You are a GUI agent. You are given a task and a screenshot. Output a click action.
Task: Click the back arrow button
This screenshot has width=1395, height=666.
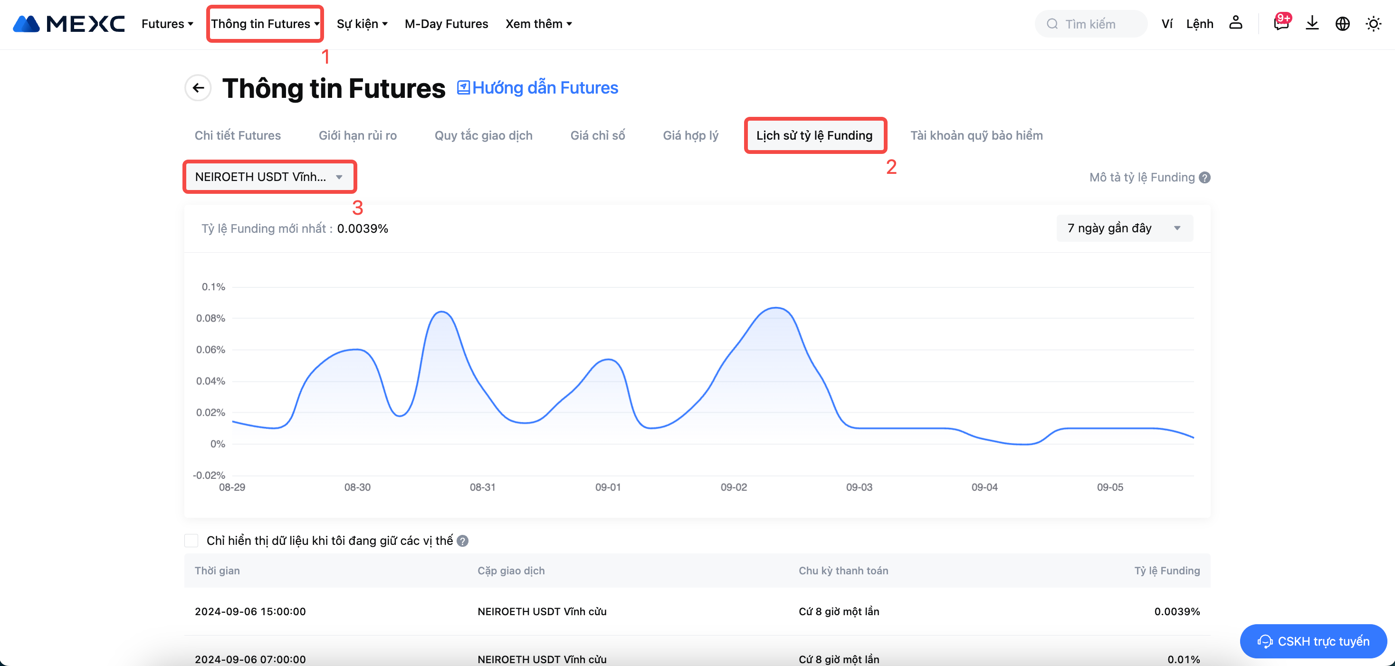click(x=198, y=88)
